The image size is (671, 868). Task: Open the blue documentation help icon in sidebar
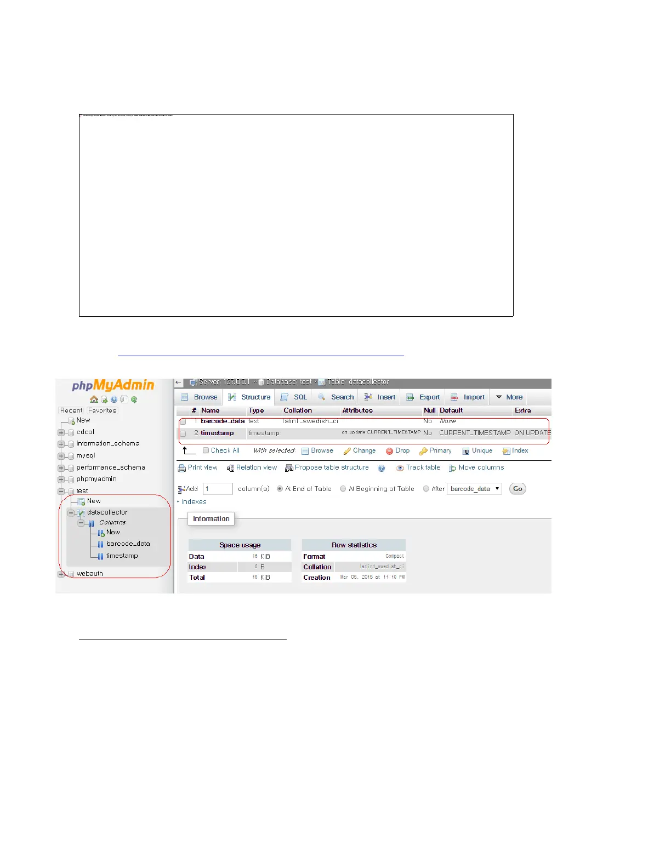coord(114,399)
